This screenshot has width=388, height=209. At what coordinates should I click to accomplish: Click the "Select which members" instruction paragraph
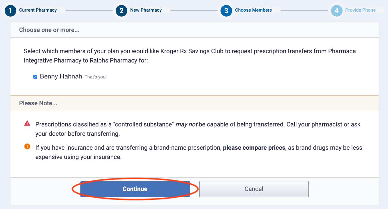coord(190,56)
